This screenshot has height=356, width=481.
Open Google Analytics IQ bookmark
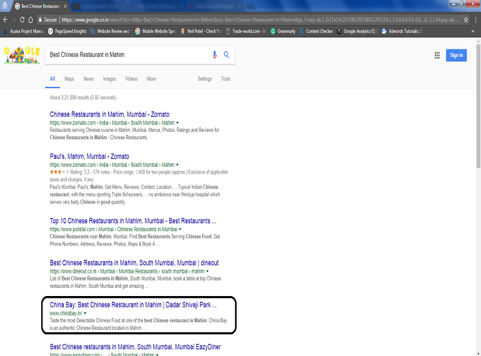(x=357, y=31)
